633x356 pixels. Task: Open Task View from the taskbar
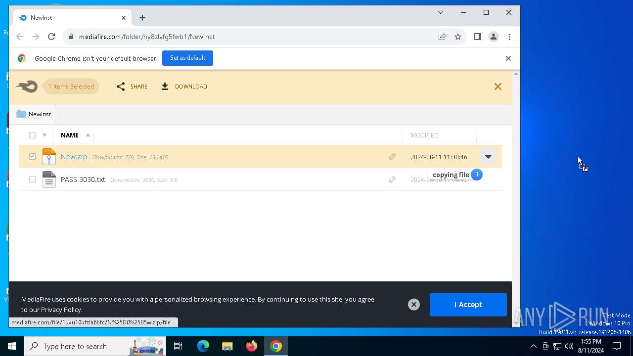[178, 346]
